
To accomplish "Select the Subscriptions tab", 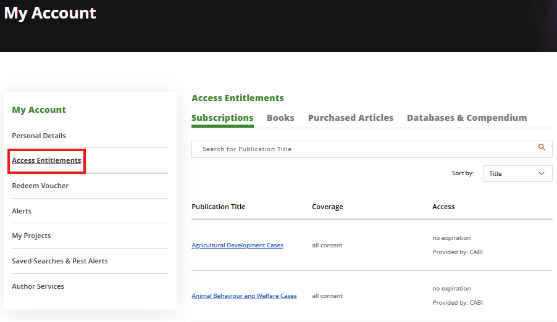I will [x=222, y=118].
